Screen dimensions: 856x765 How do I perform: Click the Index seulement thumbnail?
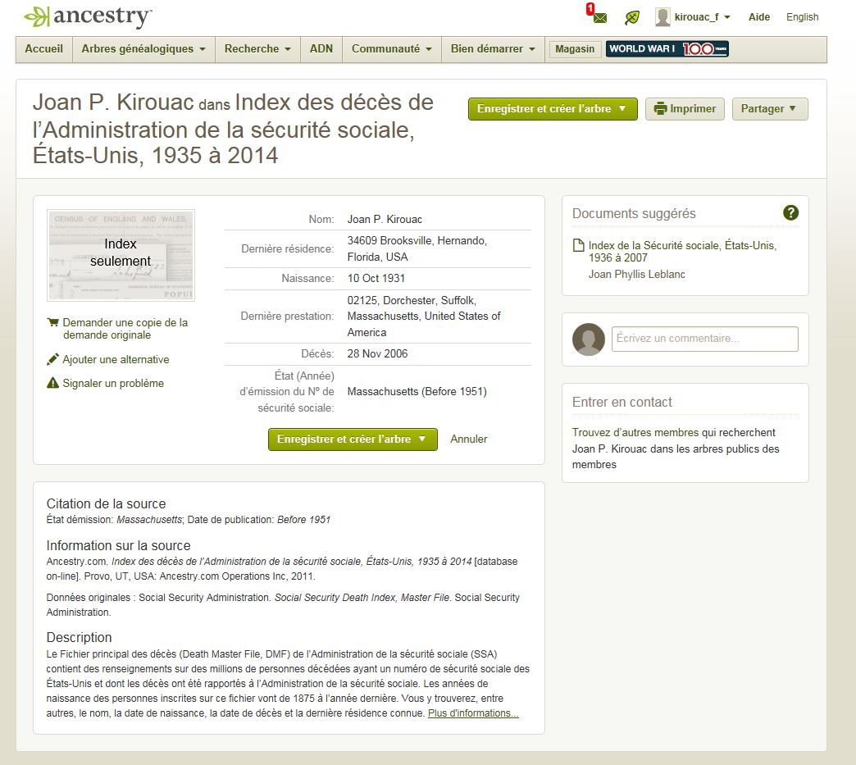(x=121, y=256)
